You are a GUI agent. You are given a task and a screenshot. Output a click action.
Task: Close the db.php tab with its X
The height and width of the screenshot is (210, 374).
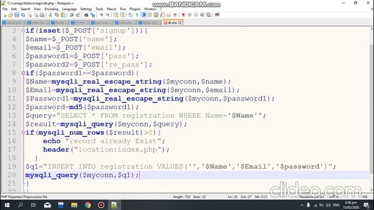[180, 23]
